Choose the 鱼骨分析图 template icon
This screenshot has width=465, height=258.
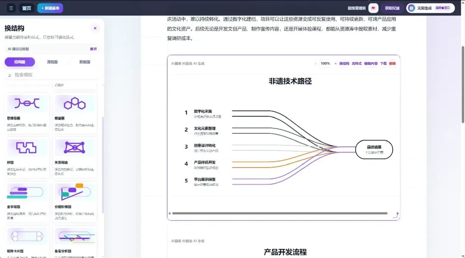coord(75,236)
